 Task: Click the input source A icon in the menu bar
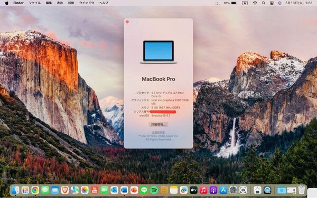click(245, 3)
